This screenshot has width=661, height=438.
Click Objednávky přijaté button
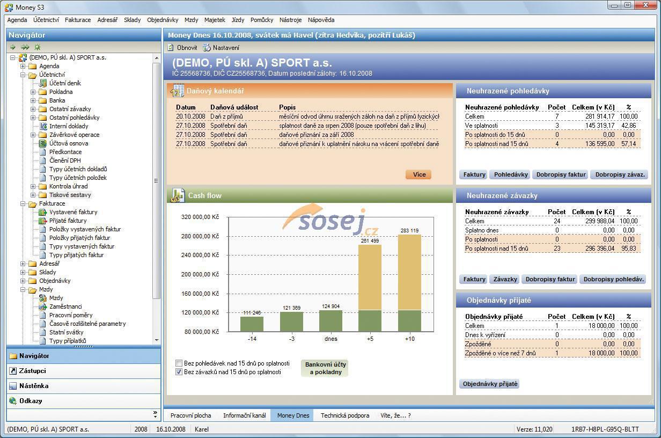(x=490, y=384)
